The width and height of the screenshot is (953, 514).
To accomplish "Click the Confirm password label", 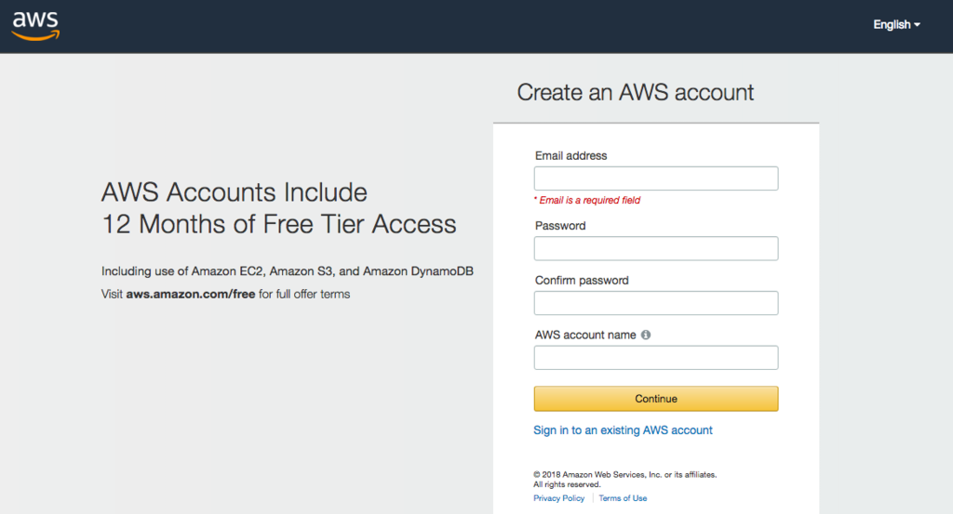I will click(x=582, y=281).
